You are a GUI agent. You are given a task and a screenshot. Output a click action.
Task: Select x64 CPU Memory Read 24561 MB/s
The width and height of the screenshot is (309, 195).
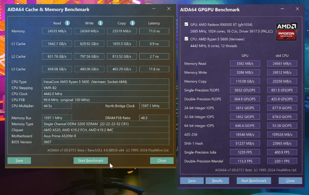282,63
